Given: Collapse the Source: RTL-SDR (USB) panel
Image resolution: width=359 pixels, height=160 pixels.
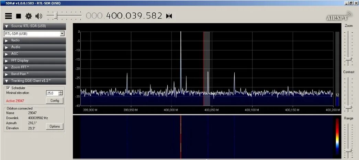Looking at the screenshot, I should (x=35, y=26).
